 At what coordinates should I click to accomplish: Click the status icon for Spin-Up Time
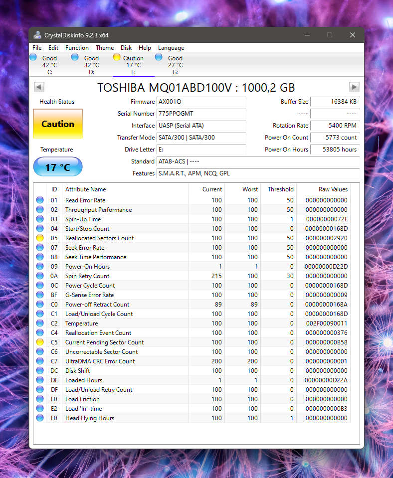40,219
